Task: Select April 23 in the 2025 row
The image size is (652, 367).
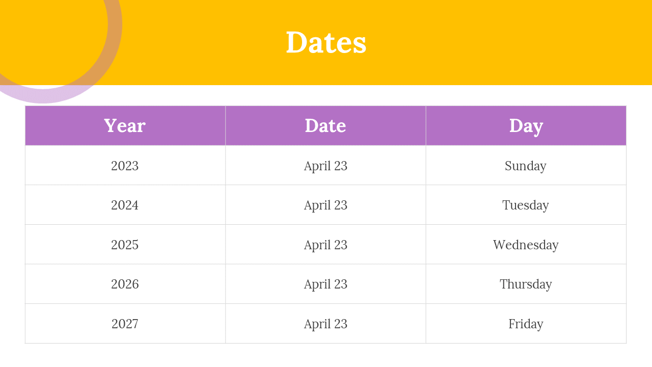Action: (325, 245)
